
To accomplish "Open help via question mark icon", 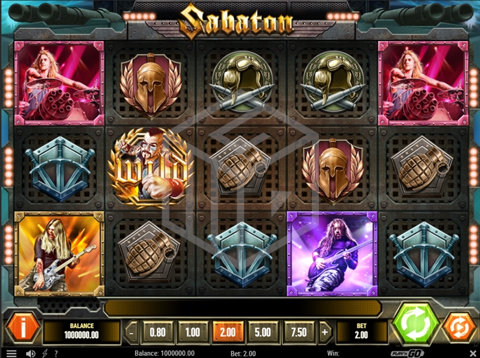I will point(56,354).
